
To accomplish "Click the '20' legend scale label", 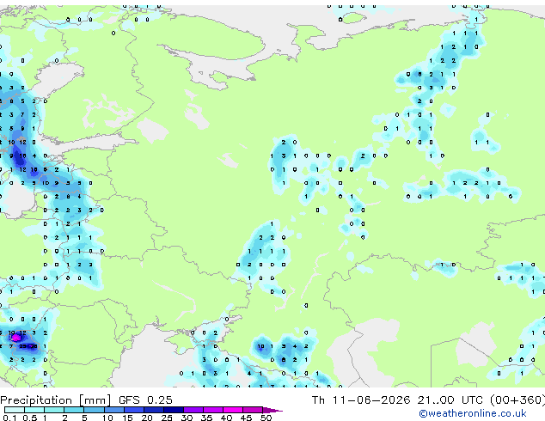I will (x=147, y=418).
